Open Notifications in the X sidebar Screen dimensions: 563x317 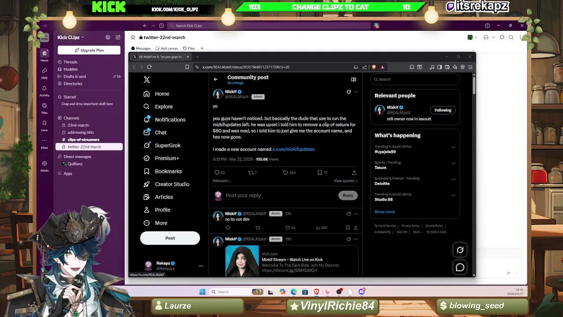pos(165,119)
